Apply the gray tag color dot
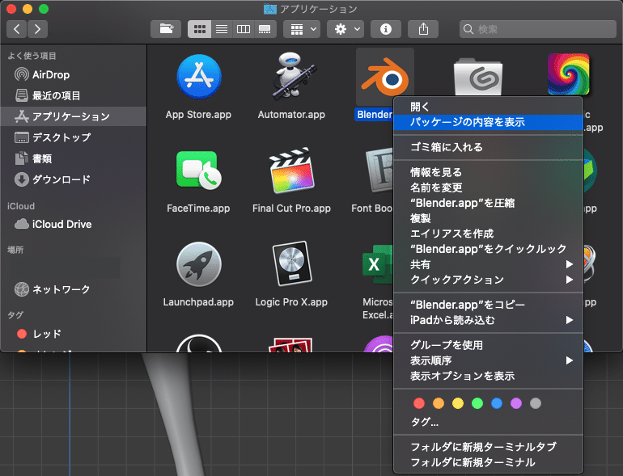623x476 pixels. (536, 403)
